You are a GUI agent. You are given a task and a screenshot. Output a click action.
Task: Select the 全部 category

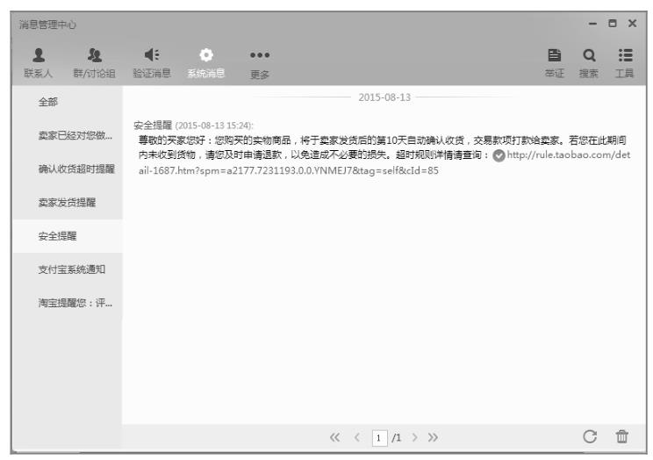[x=68, y=102]
